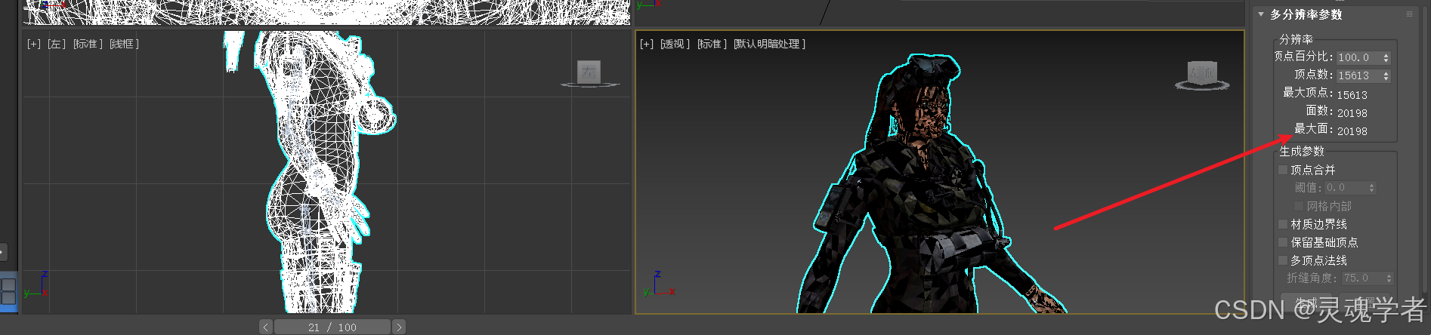Click the 生成参数 group label
The height and width of the screenshot is (335, 1431).
1302,151
